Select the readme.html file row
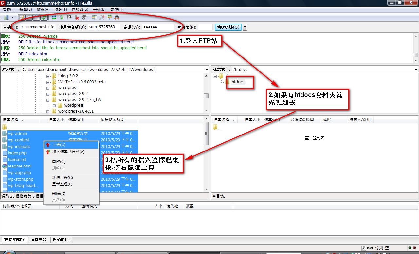 click(69, 166)
